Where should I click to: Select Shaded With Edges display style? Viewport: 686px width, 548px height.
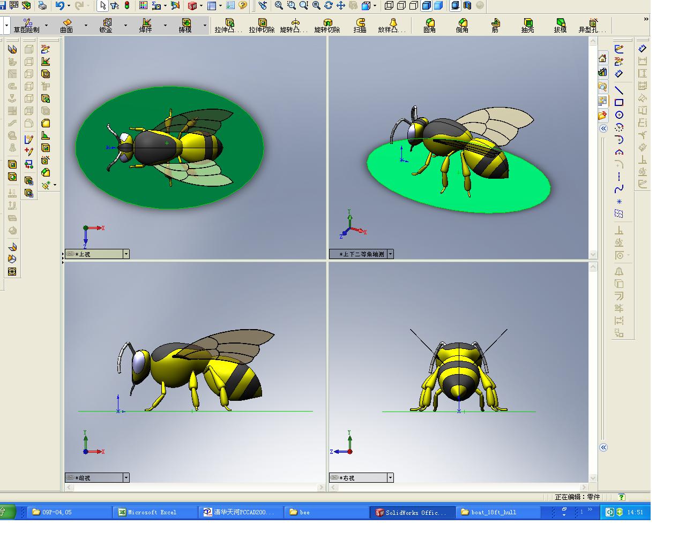(426, 6)
